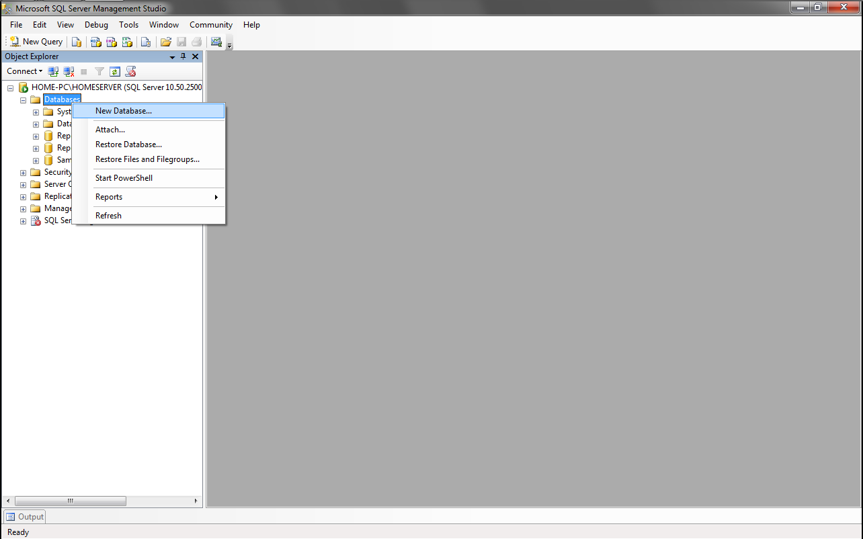
Task: Open the View menu
Action: tap(65, 25)
